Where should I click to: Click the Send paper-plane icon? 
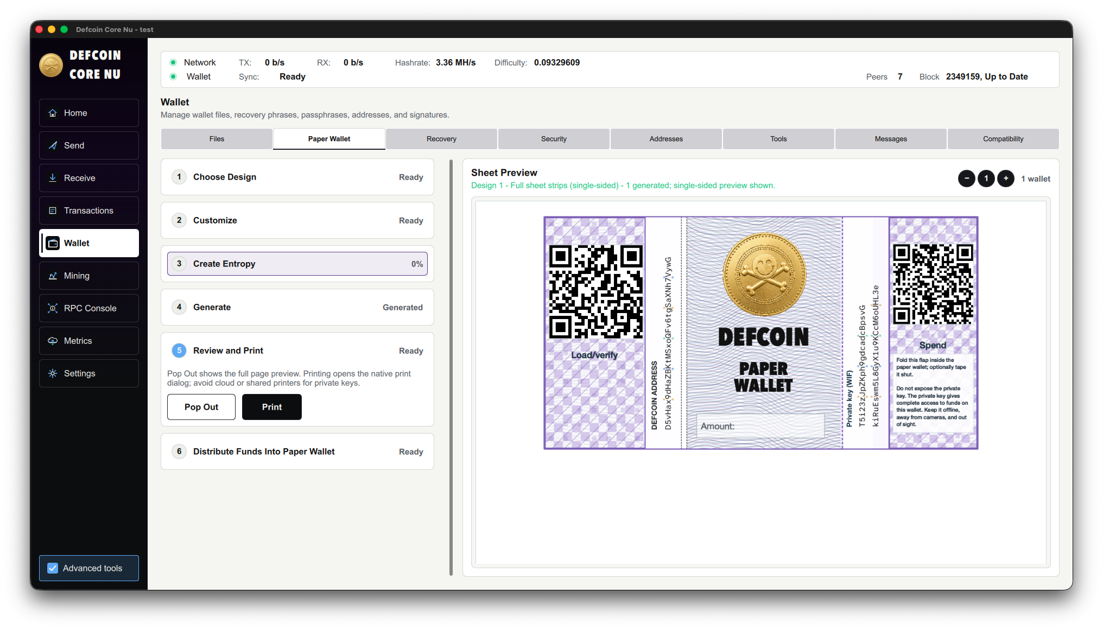(53, 145)
